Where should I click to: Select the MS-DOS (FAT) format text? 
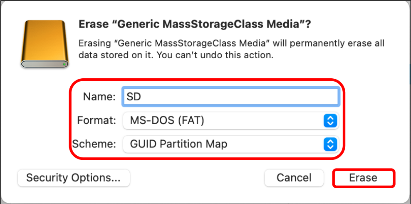pos(167,121)
